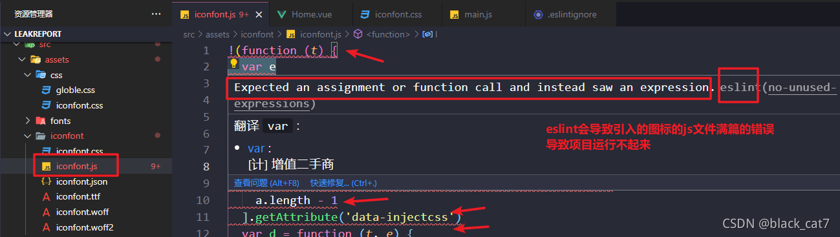
Task: Click the JS icon beside iconfont.js in explorer
Action: pos(46,166)
